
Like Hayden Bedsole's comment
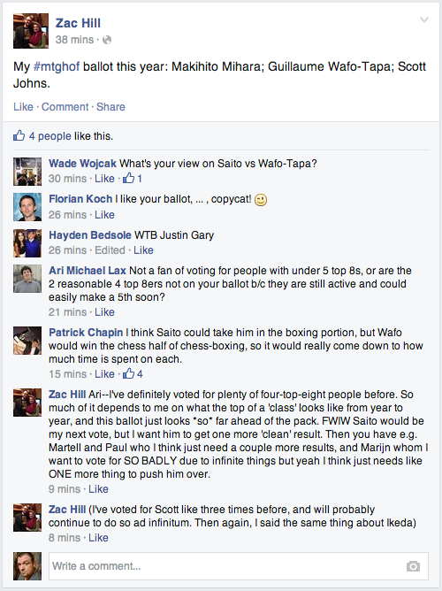pyautogui.click(x=143, y=250)
